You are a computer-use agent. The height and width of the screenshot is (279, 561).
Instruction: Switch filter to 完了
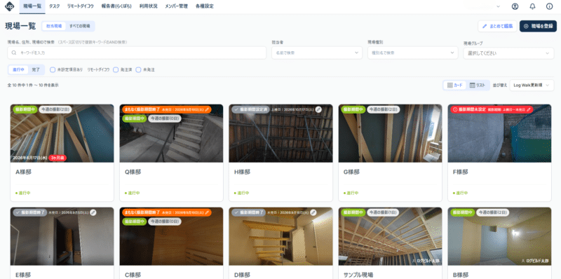(x=36, y=70)
